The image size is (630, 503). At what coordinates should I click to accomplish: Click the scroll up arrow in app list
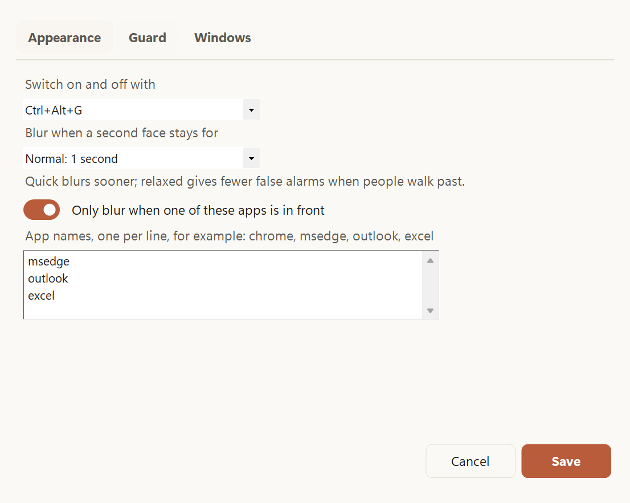click(430, 261)
